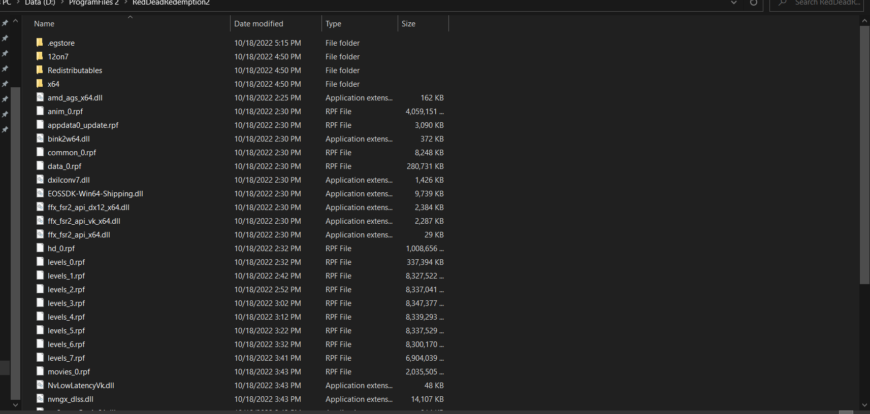Click the ffx_fsr2_api_x64.dll file icon
Viewport: 870px width, 414px height.
pos(40,234)
